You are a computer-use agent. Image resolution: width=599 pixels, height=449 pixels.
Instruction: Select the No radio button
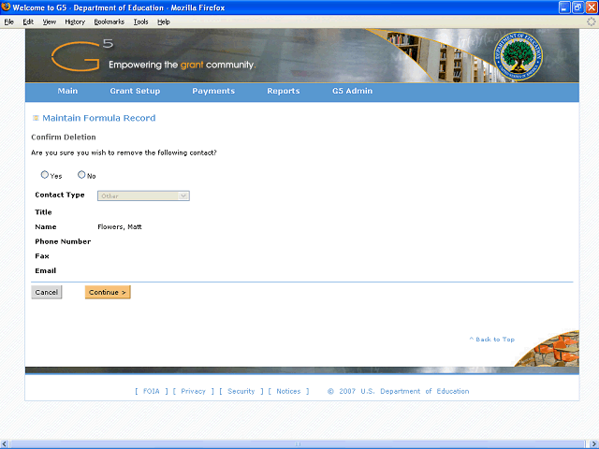tap(81, 175)
